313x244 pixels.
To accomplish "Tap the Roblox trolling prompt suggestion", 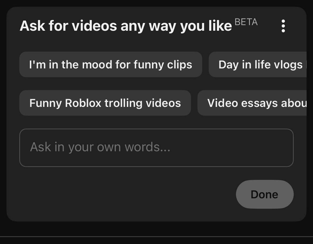I will (x=105, y=103).
